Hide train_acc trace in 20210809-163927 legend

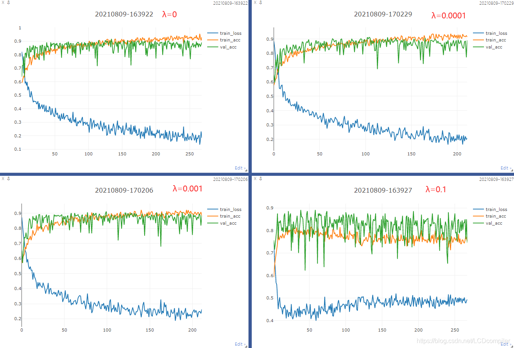click(490, 216)
